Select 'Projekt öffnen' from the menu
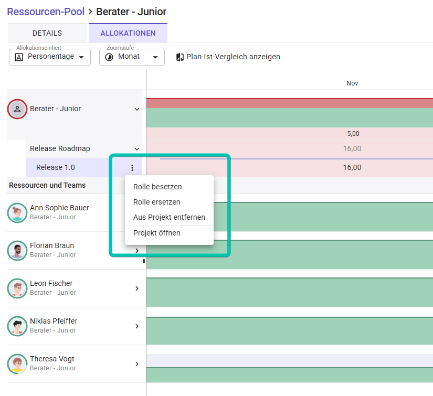This screenshot has width=433, height=396. (x=157, y=233)
